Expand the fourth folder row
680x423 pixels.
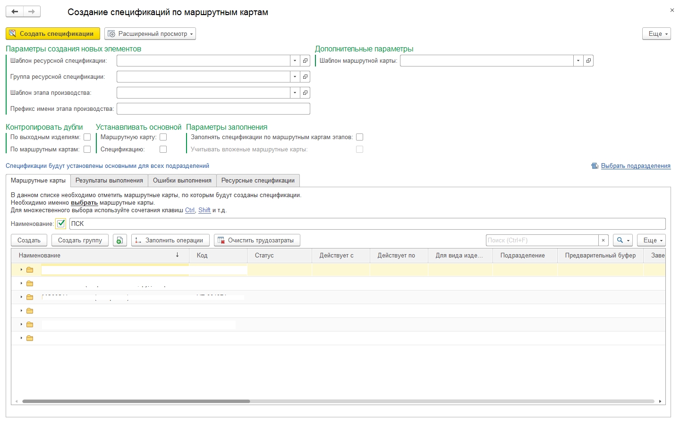coord(21,311)
